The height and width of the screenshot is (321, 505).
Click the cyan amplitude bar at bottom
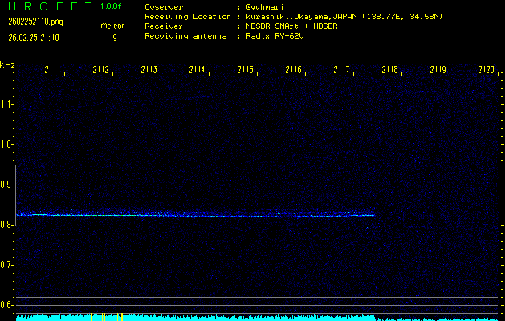pyautogui.click(x=241, y=318)
